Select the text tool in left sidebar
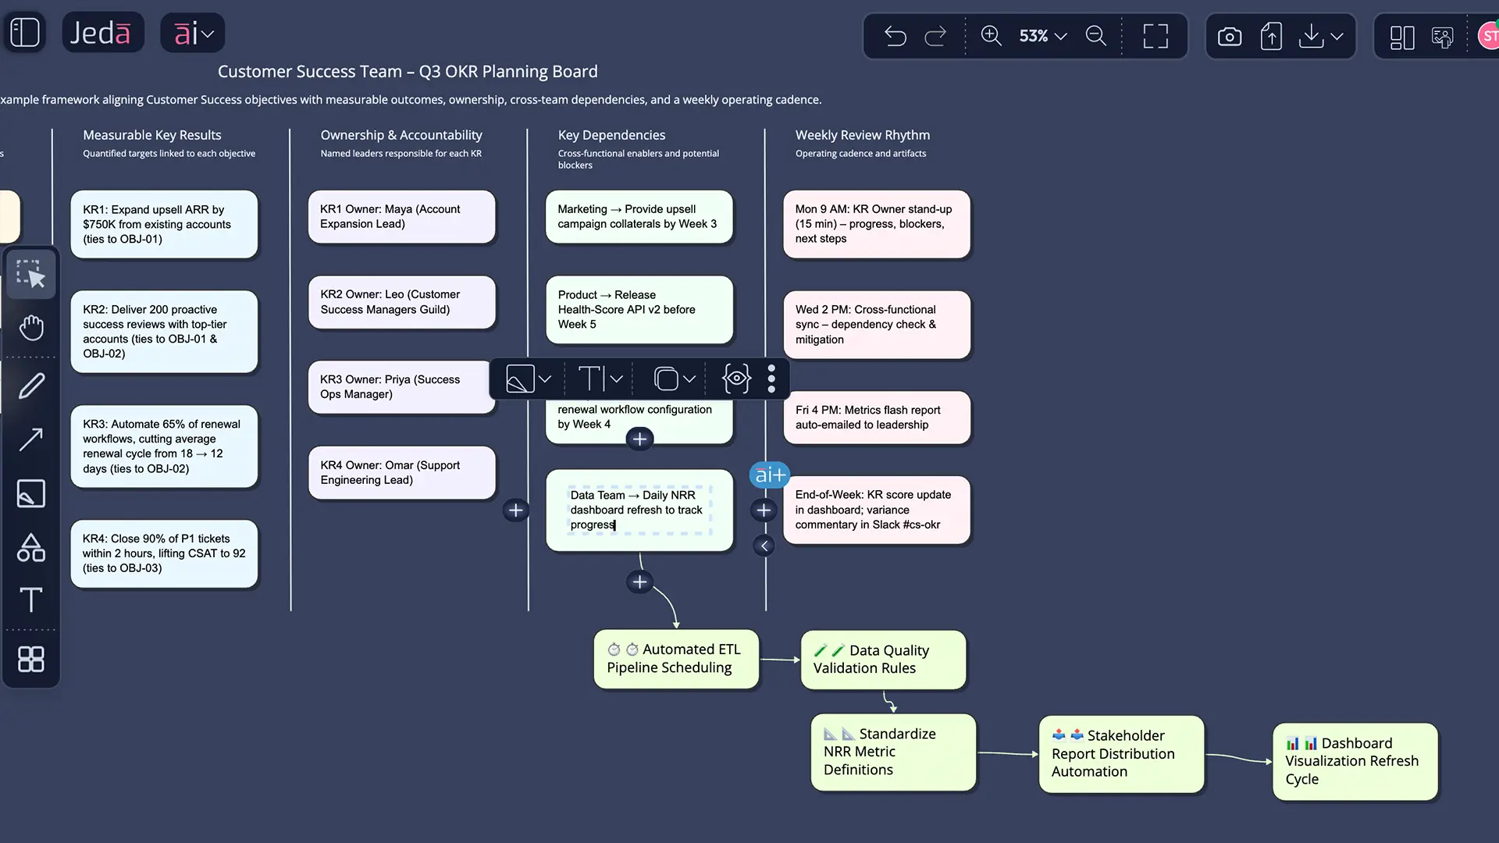This screenshot has width=1499, height=843. point(31,599)
